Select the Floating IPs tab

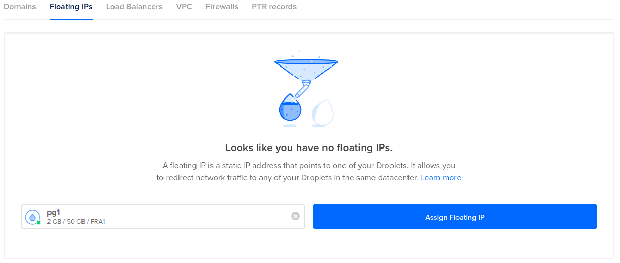(x=71, y=7)
